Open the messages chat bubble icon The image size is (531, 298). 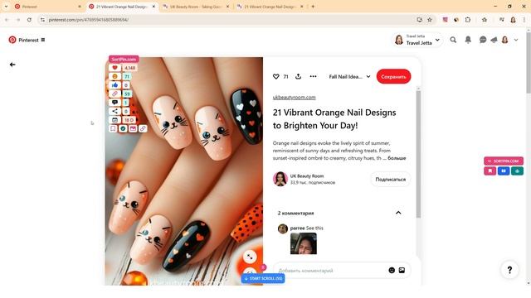(x=483, y=40)
